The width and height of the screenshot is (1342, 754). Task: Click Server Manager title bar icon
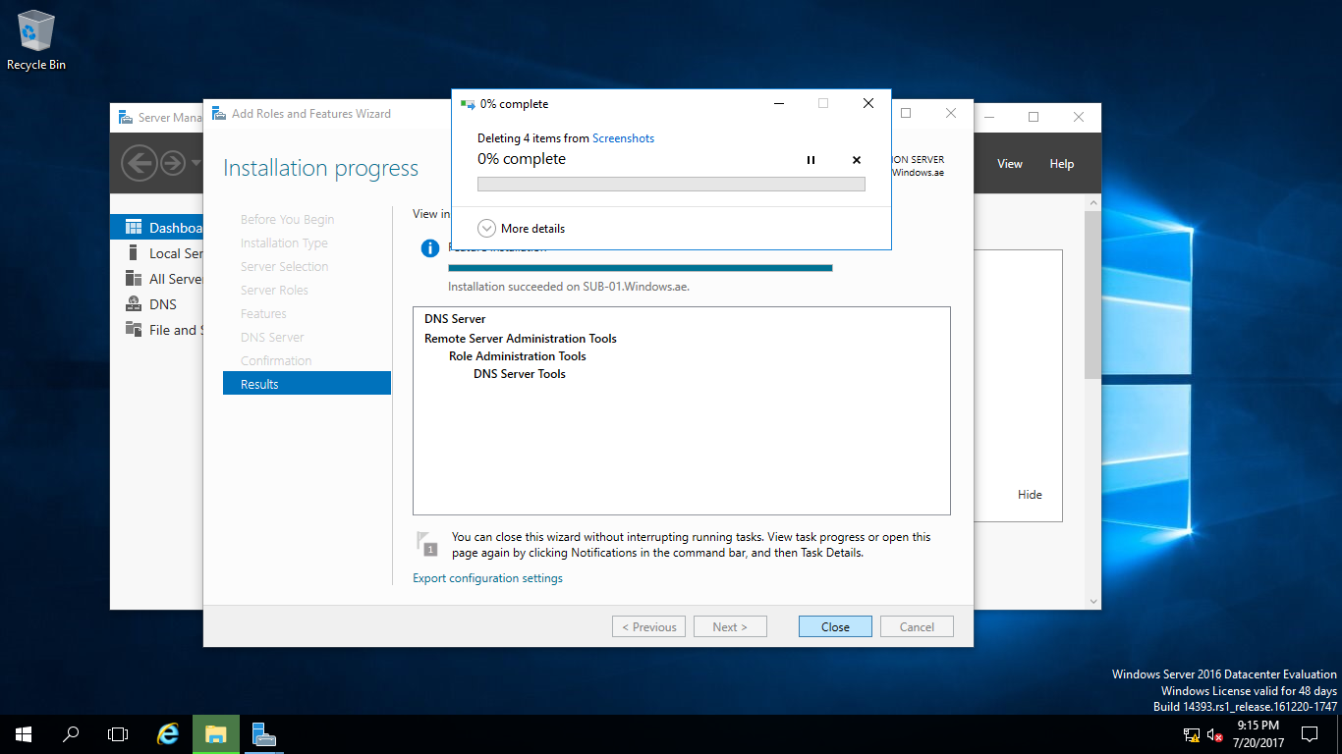[125, 117]
